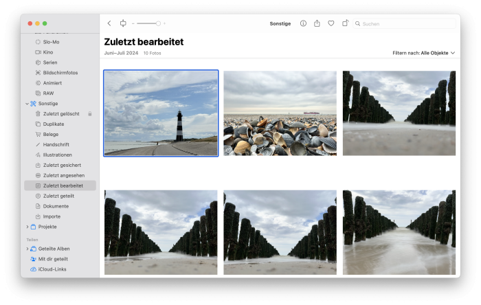This screenshot has height=305, width=481.
Task: Select Zuletzt bearbeitet in sidebar
Action: [60, 185]
